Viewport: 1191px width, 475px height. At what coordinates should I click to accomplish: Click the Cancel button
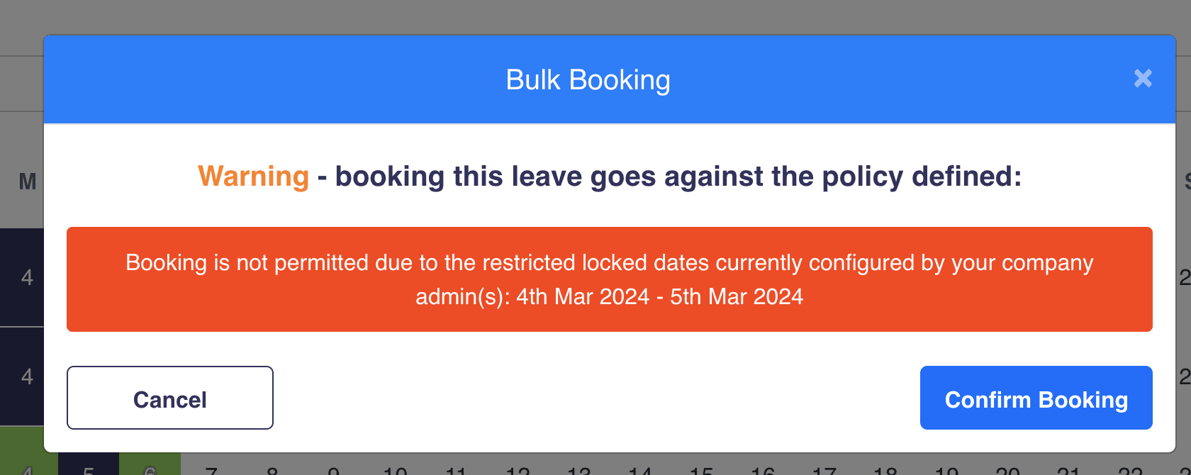pos(170,398)
